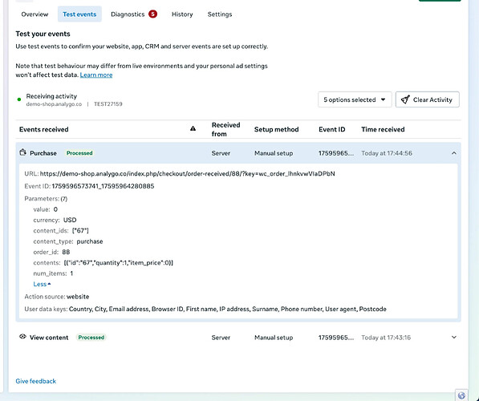Click the green Receiving activity status dot
The width and height of the screenshot is (479, 401).
[x=19, y=99]
